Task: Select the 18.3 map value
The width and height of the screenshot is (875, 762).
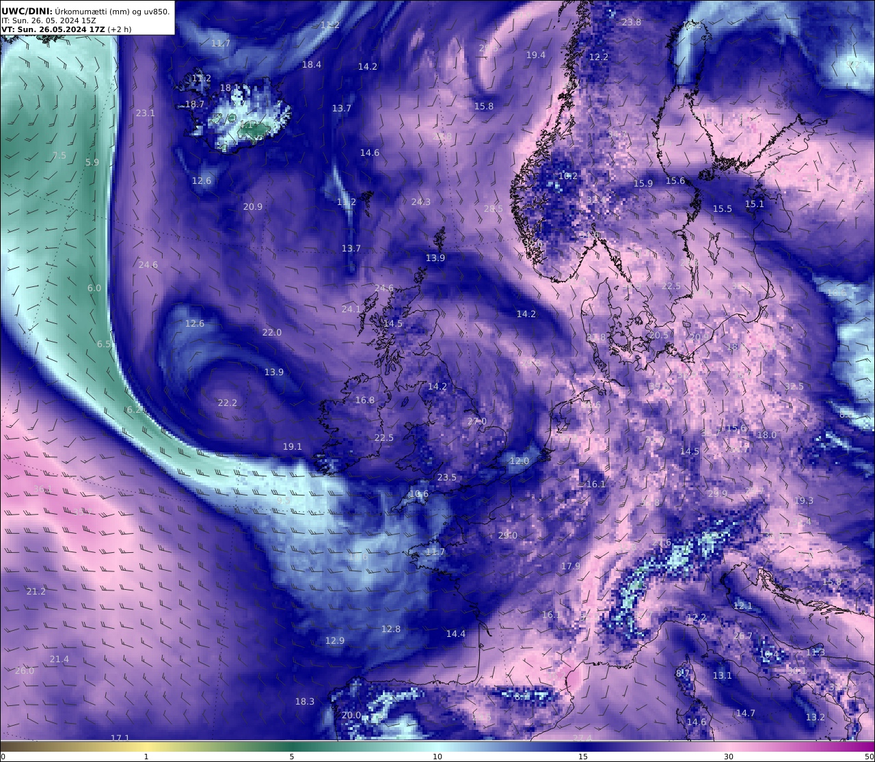Action: 305,702
